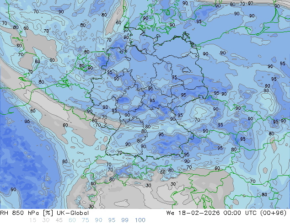Click legend value 99 in the color scale
290x224 pixels.
coord(125,220)
